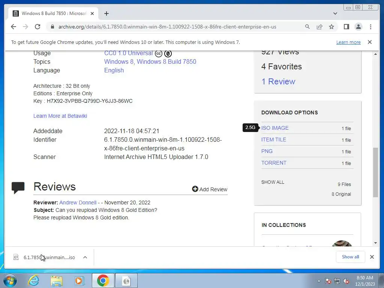Download the ISO IMAGE file
The width and height of the screenshot is (384, 288).
click(x=275, y=128)
